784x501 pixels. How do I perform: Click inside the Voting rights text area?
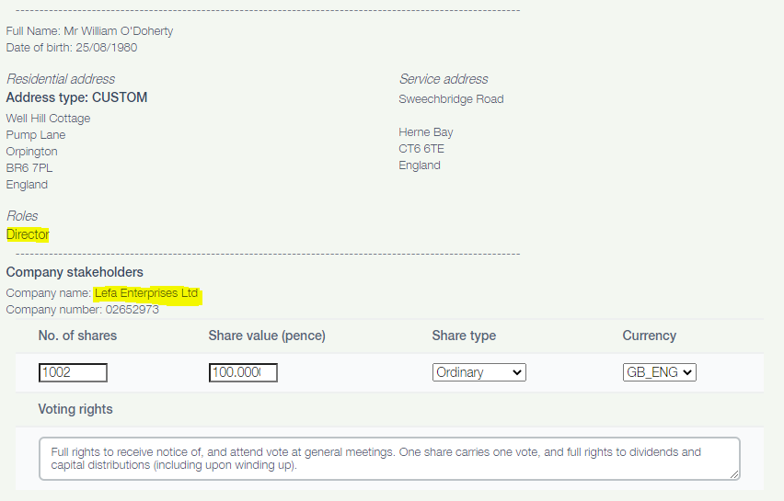point(389,459)
